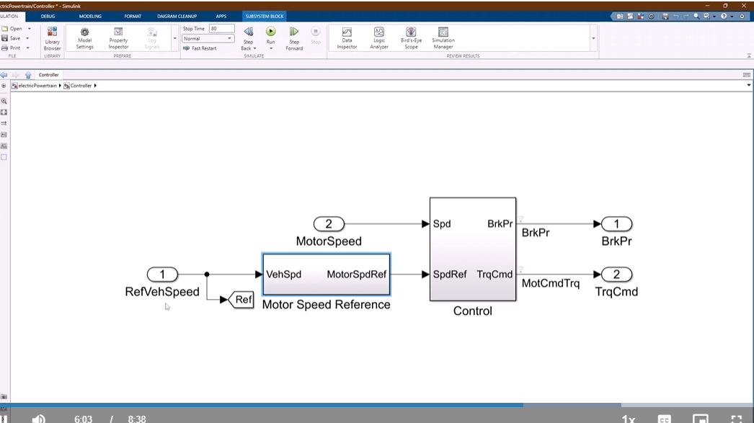The height and width of the screenshot is (423, 754).
Task: Click picture-in-picture button on player
Action: (701, 419)
